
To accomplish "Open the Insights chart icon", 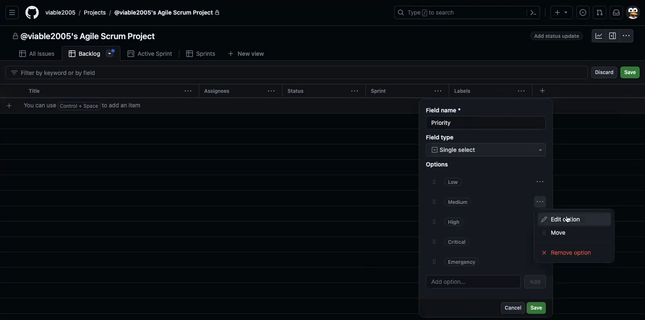I will tap(599, 36).
